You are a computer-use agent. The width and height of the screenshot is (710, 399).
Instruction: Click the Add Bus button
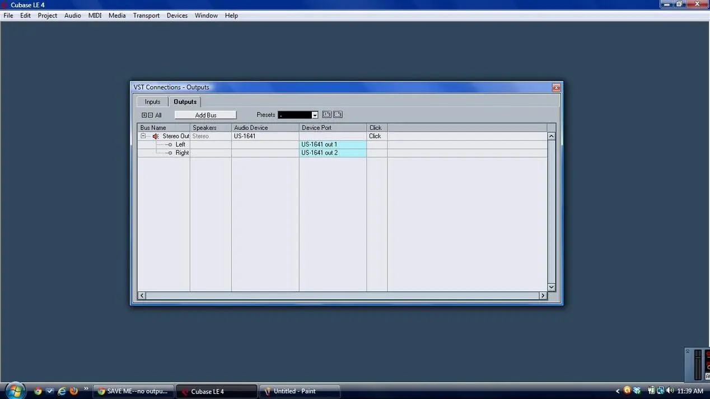coord(205,115)
